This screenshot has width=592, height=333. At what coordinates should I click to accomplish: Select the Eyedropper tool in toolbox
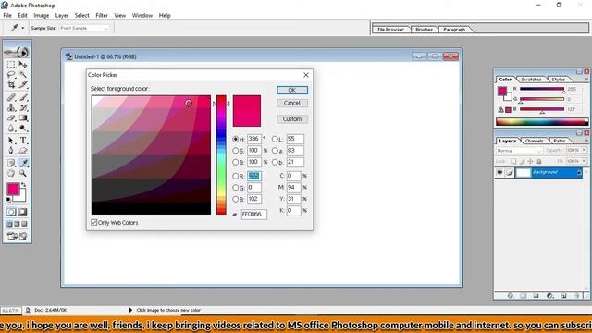click(23, 163)
